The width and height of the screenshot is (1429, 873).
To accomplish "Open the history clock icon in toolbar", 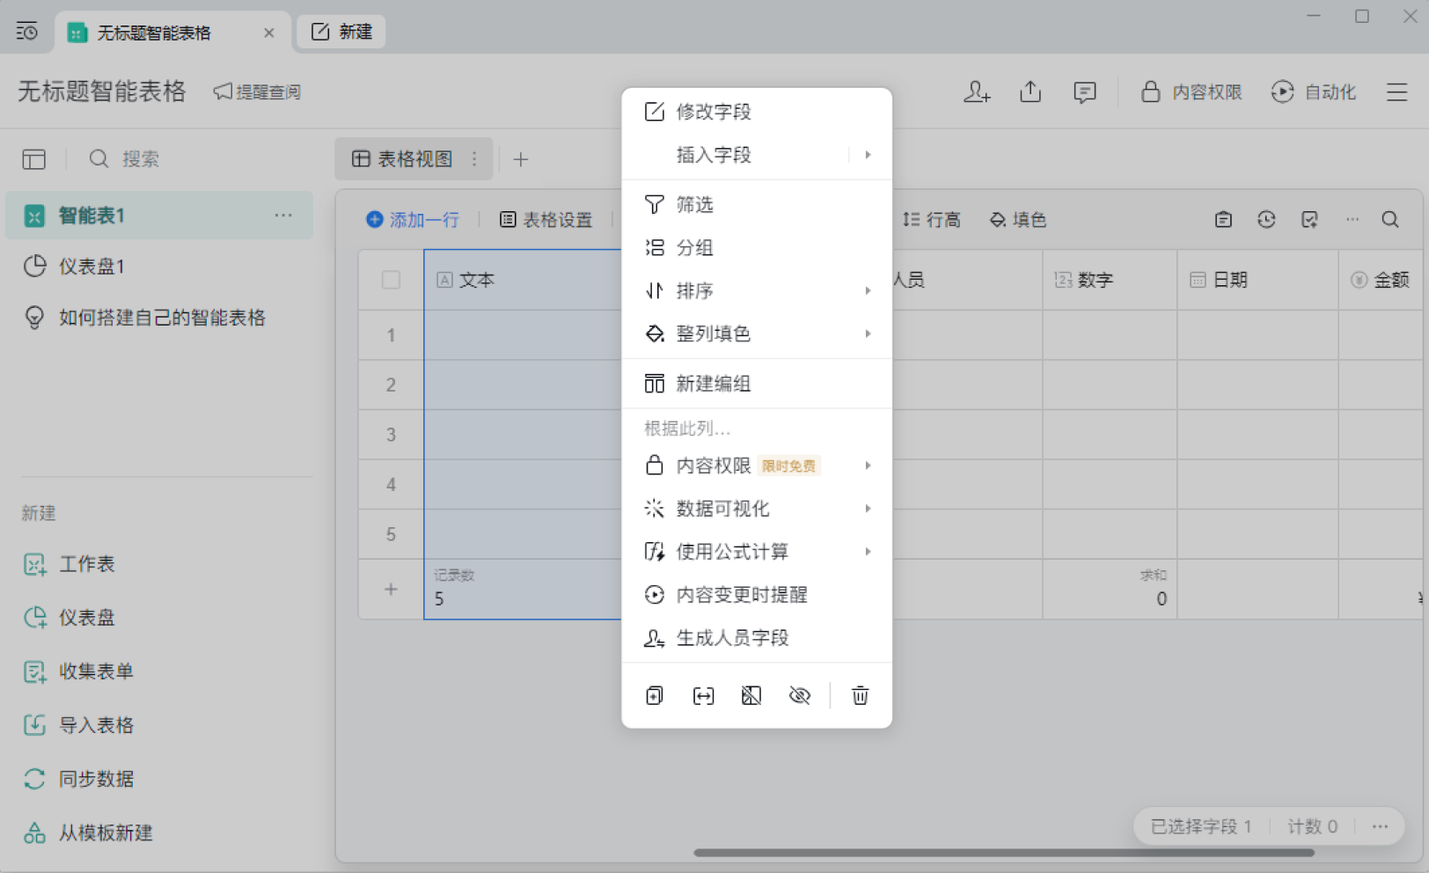I will click(1266, 219).
